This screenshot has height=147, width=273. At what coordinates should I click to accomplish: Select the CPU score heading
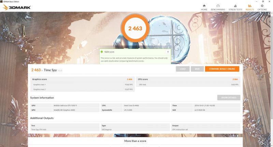(x=143, y=79)
